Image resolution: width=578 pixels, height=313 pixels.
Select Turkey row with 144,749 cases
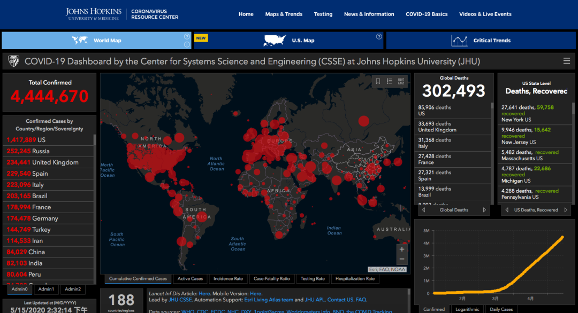tap(48, 230)
